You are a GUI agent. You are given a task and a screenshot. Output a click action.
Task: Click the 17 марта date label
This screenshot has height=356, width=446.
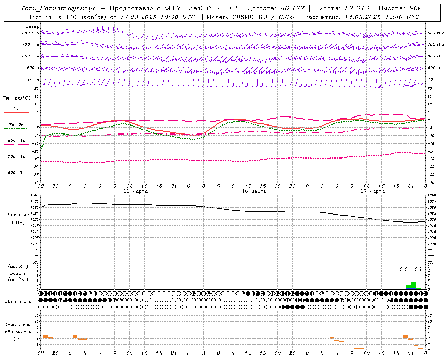(372, 191)
